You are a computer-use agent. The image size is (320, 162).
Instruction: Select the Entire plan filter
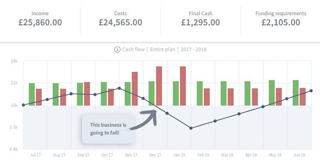(163, 49)
